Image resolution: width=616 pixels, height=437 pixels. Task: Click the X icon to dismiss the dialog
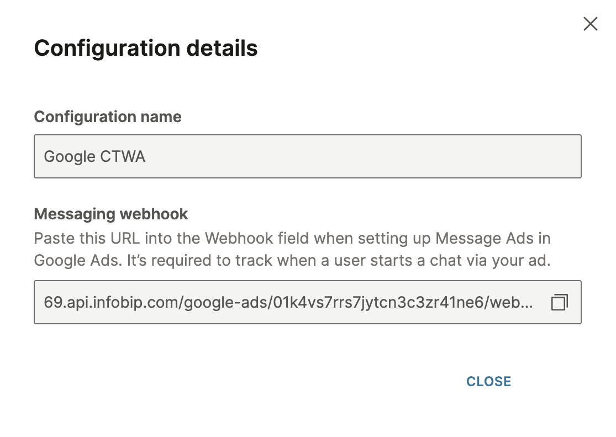click(x=590, y=24)
